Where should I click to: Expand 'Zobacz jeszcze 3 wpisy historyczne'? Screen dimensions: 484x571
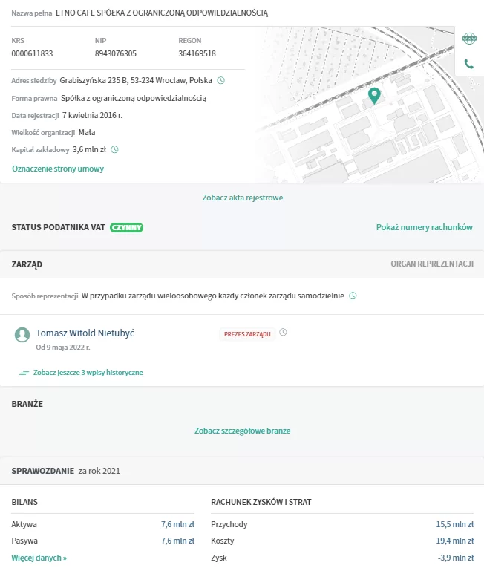click(x=88, y=373)
